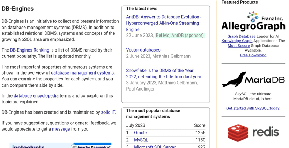Open the DB-Engines Ranking link

pos(29,50)
